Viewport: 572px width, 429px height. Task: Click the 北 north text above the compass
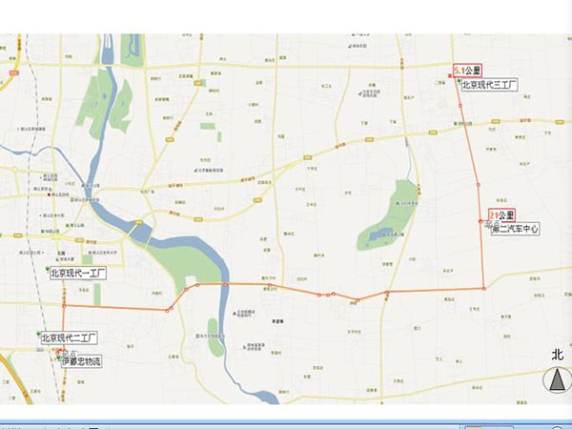point(557,355)
